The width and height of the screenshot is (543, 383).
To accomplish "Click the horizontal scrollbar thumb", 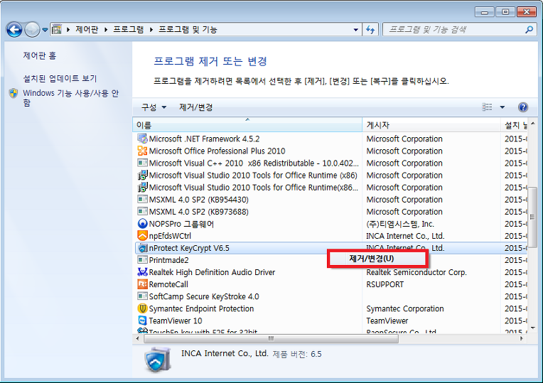I will point(271,338).
